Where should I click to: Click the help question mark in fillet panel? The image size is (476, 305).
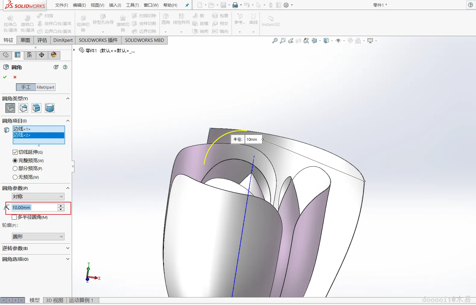click(x=65, y=67)
